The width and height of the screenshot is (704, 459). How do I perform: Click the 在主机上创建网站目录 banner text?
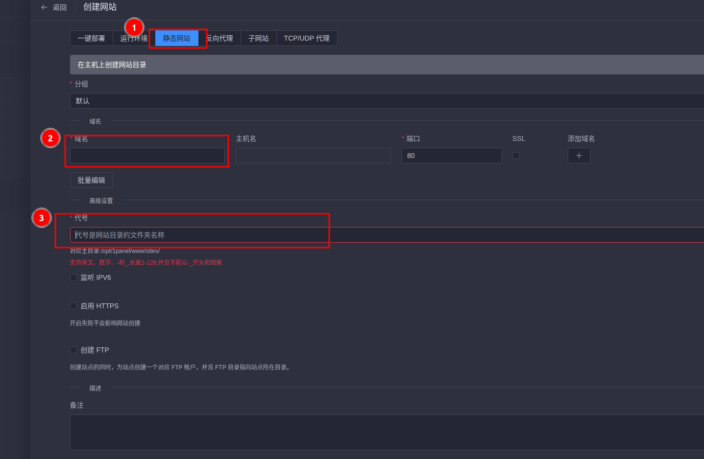pos(112,65)
